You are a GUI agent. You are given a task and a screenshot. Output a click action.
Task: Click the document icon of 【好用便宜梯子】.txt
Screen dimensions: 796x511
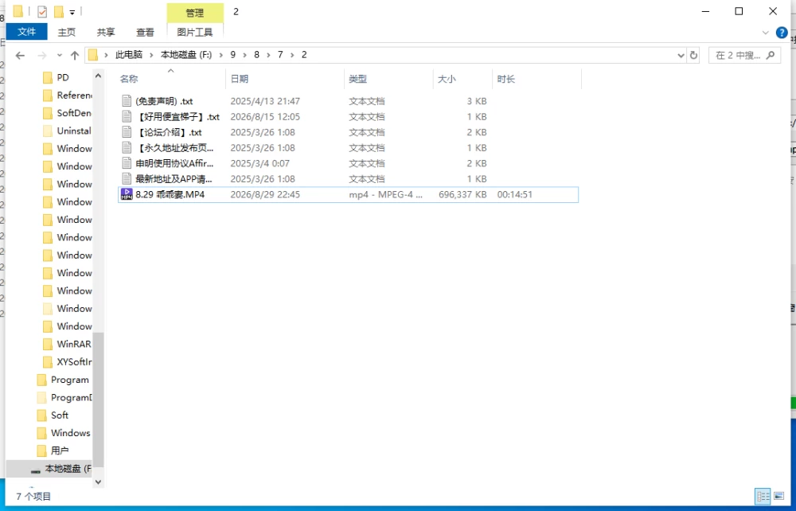[x=127, y=116]
